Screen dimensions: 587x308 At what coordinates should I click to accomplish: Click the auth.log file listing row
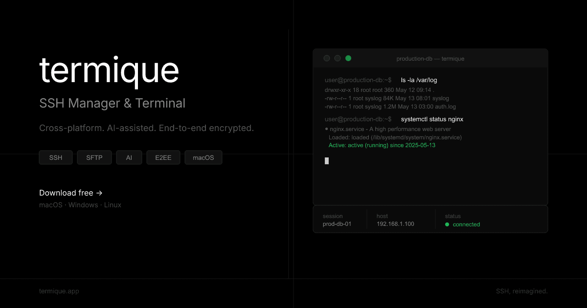tap(390, 106)
